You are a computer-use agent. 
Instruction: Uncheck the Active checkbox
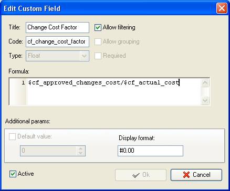pos(13,174)
